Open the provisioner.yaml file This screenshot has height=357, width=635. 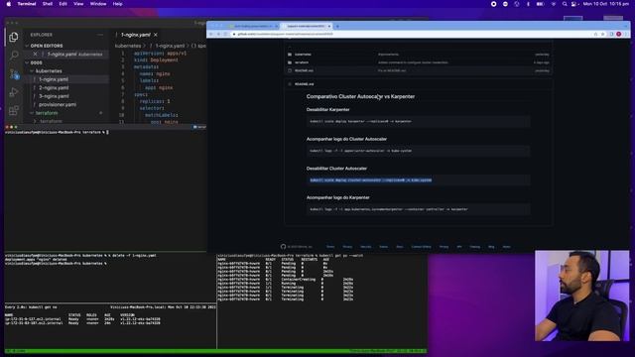tap(58, 104)
